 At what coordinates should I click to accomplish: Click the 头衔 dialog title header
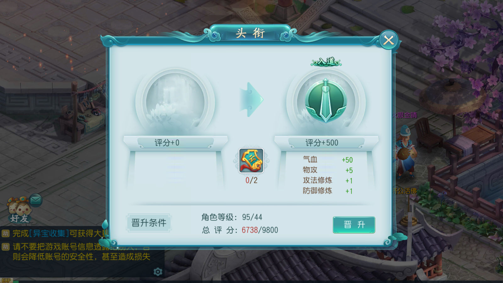point(250,33)
